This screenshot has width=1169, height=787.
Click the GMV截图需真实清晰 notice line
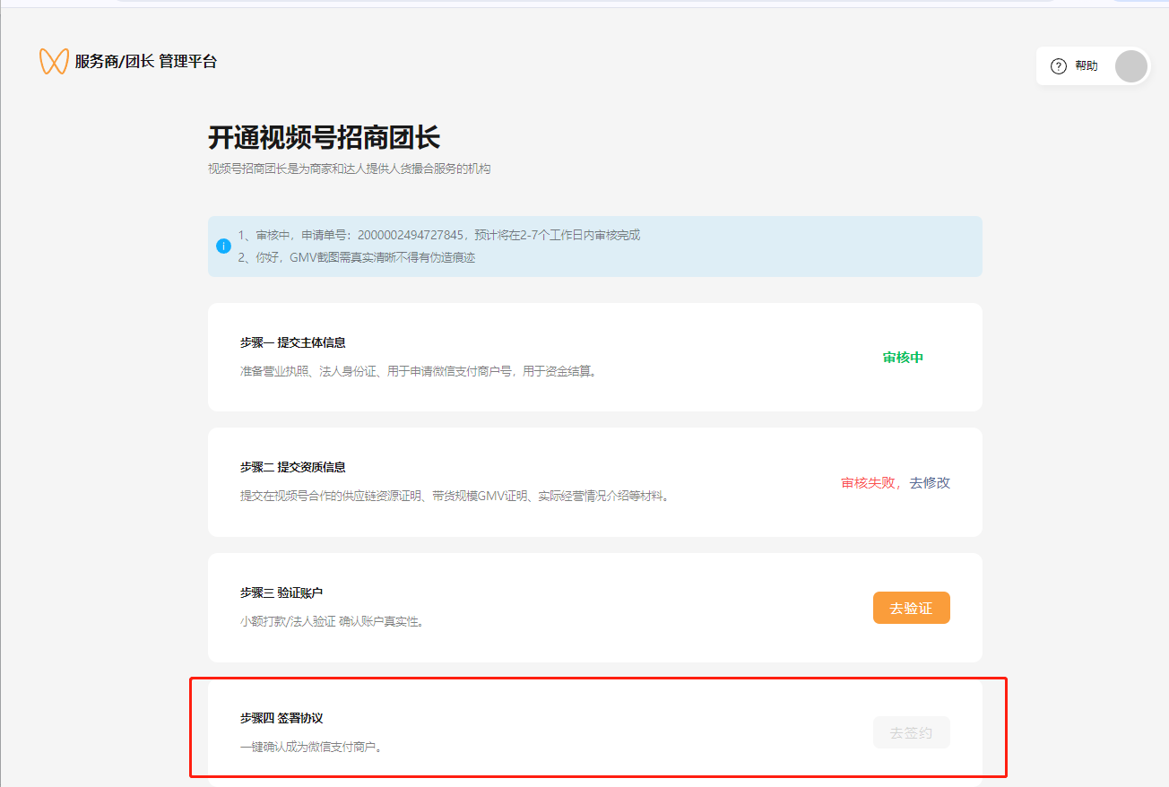click(357, 257)
